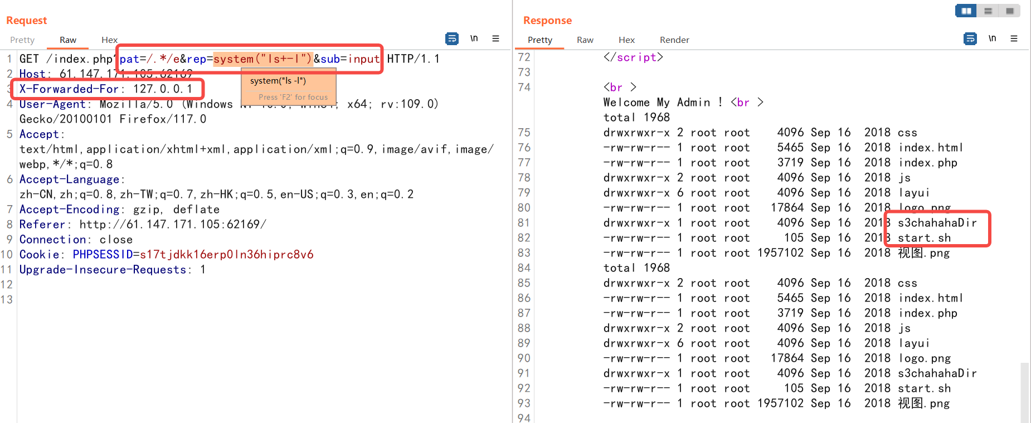
Task: Click layui on response line 79
Action: pos(914,193)
